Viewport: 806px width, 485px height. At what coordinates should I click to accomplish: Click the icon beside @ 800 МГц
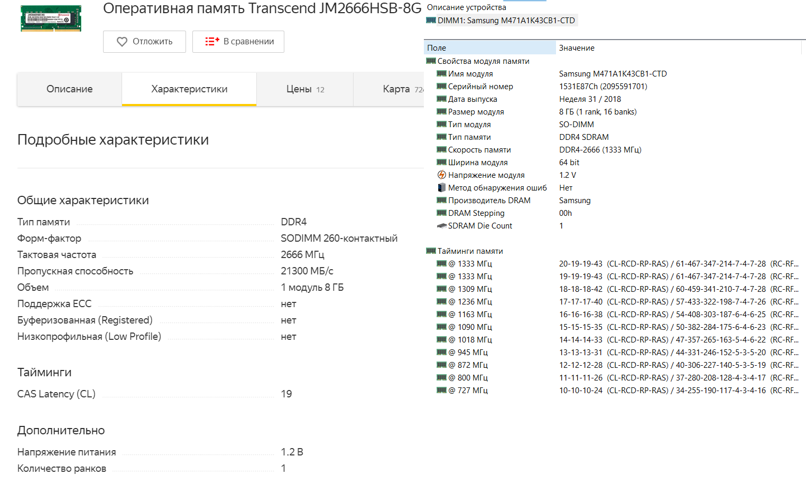point(442,377)
